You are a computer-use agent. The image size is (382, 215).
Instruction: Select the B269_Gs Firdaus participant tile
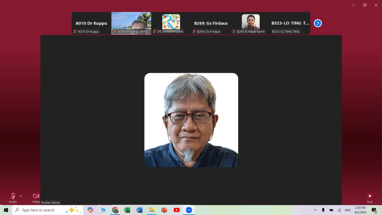(x=211, y=23)
